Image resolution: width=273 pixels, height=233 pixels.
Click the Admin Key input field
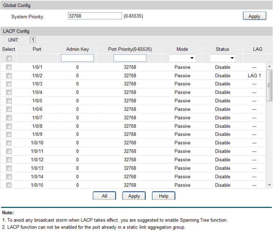click(77, 58)
